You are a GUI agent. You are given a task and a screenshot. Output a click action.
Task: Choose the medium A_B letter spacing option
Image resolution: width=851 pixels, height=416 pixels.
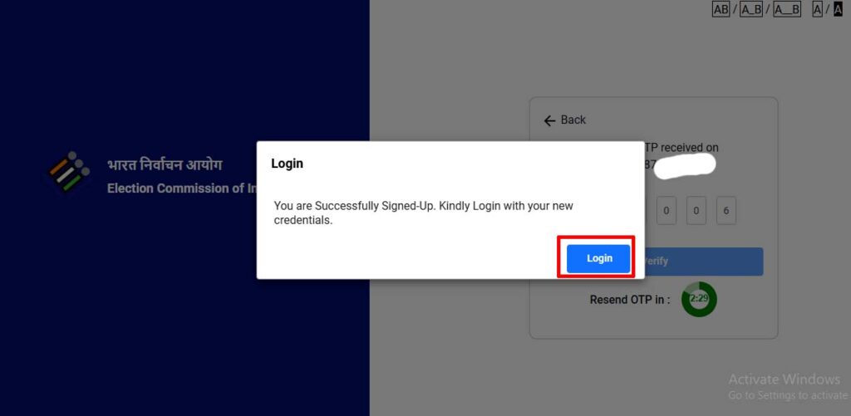point(750,9)
